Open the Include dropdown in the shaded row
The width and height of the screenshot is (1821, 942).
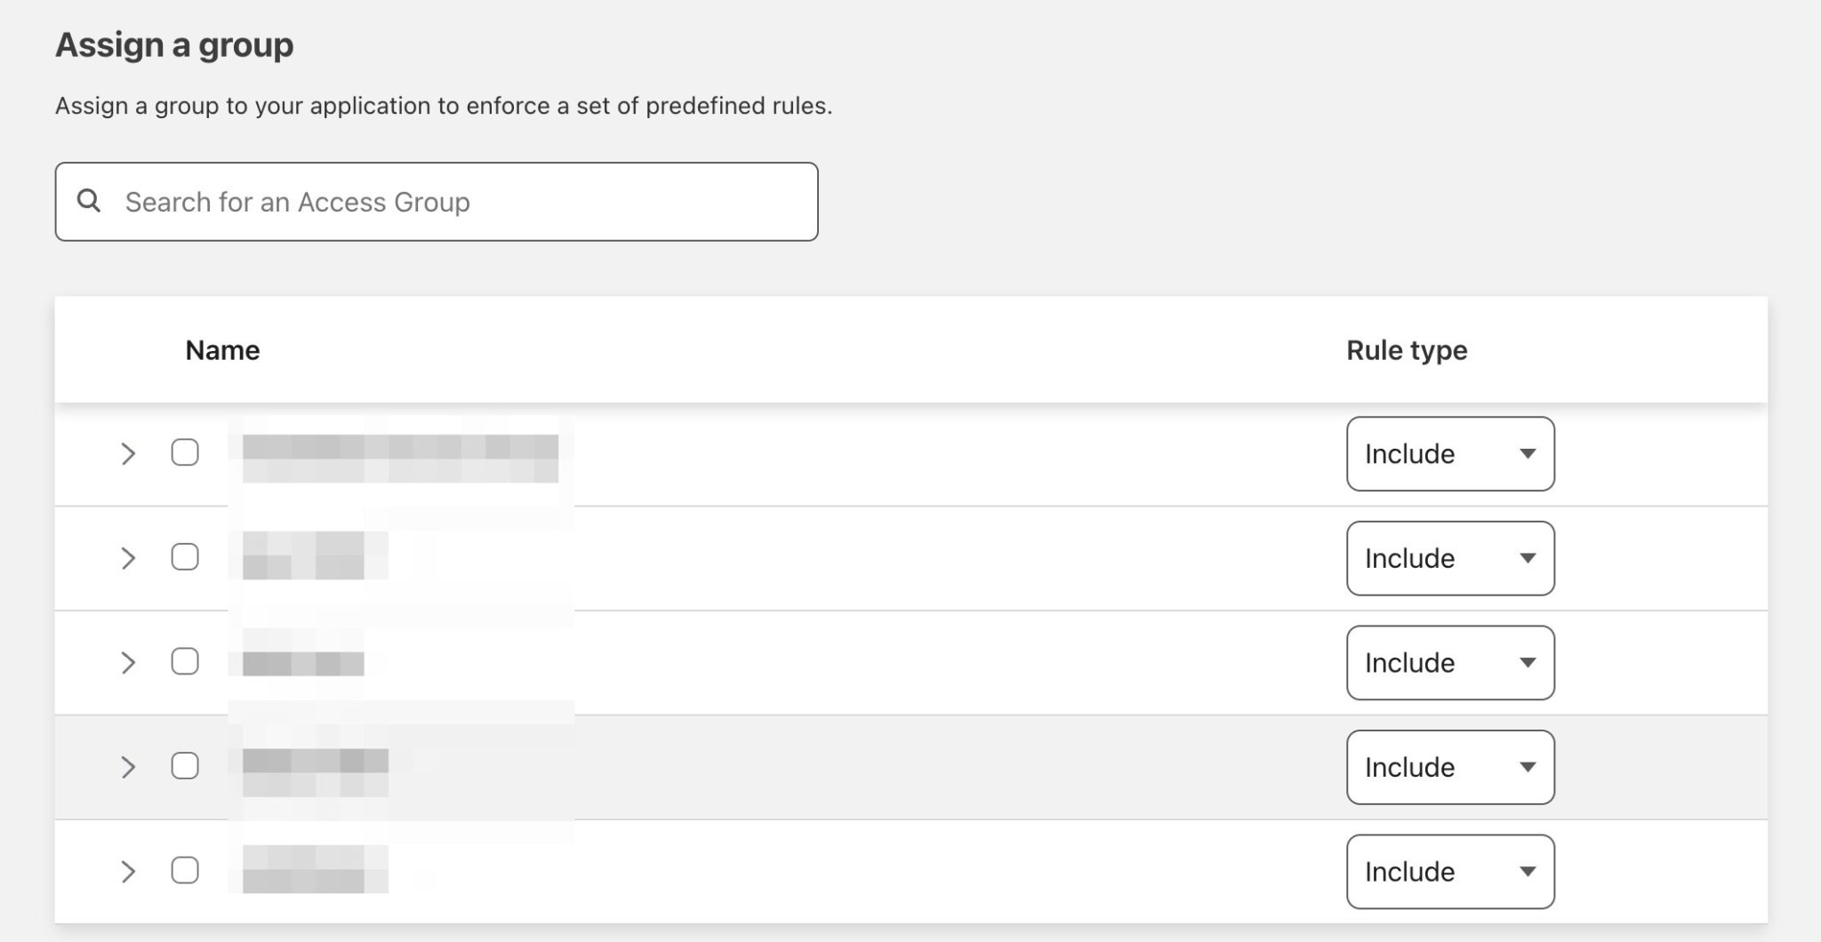click(1450, 767)
